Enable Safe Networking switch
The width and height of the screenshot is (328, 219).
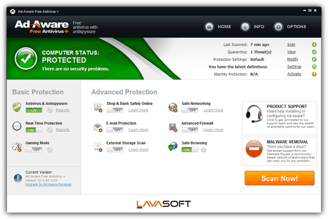click(190, 110)
